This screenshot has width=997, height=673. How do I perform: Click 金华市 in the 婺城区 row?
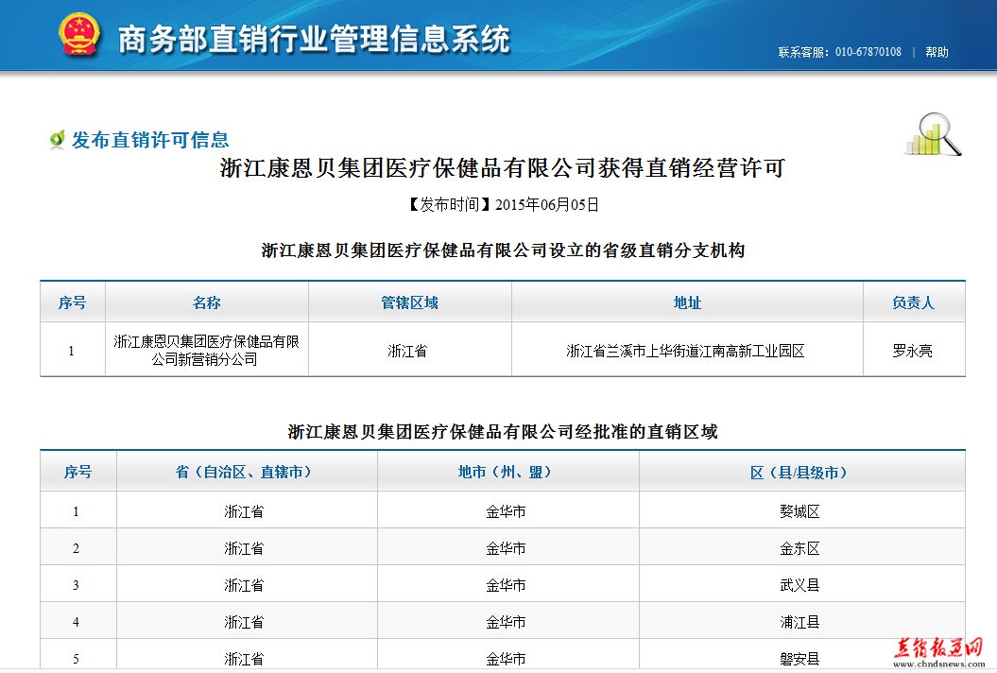(x=507, y=510)
